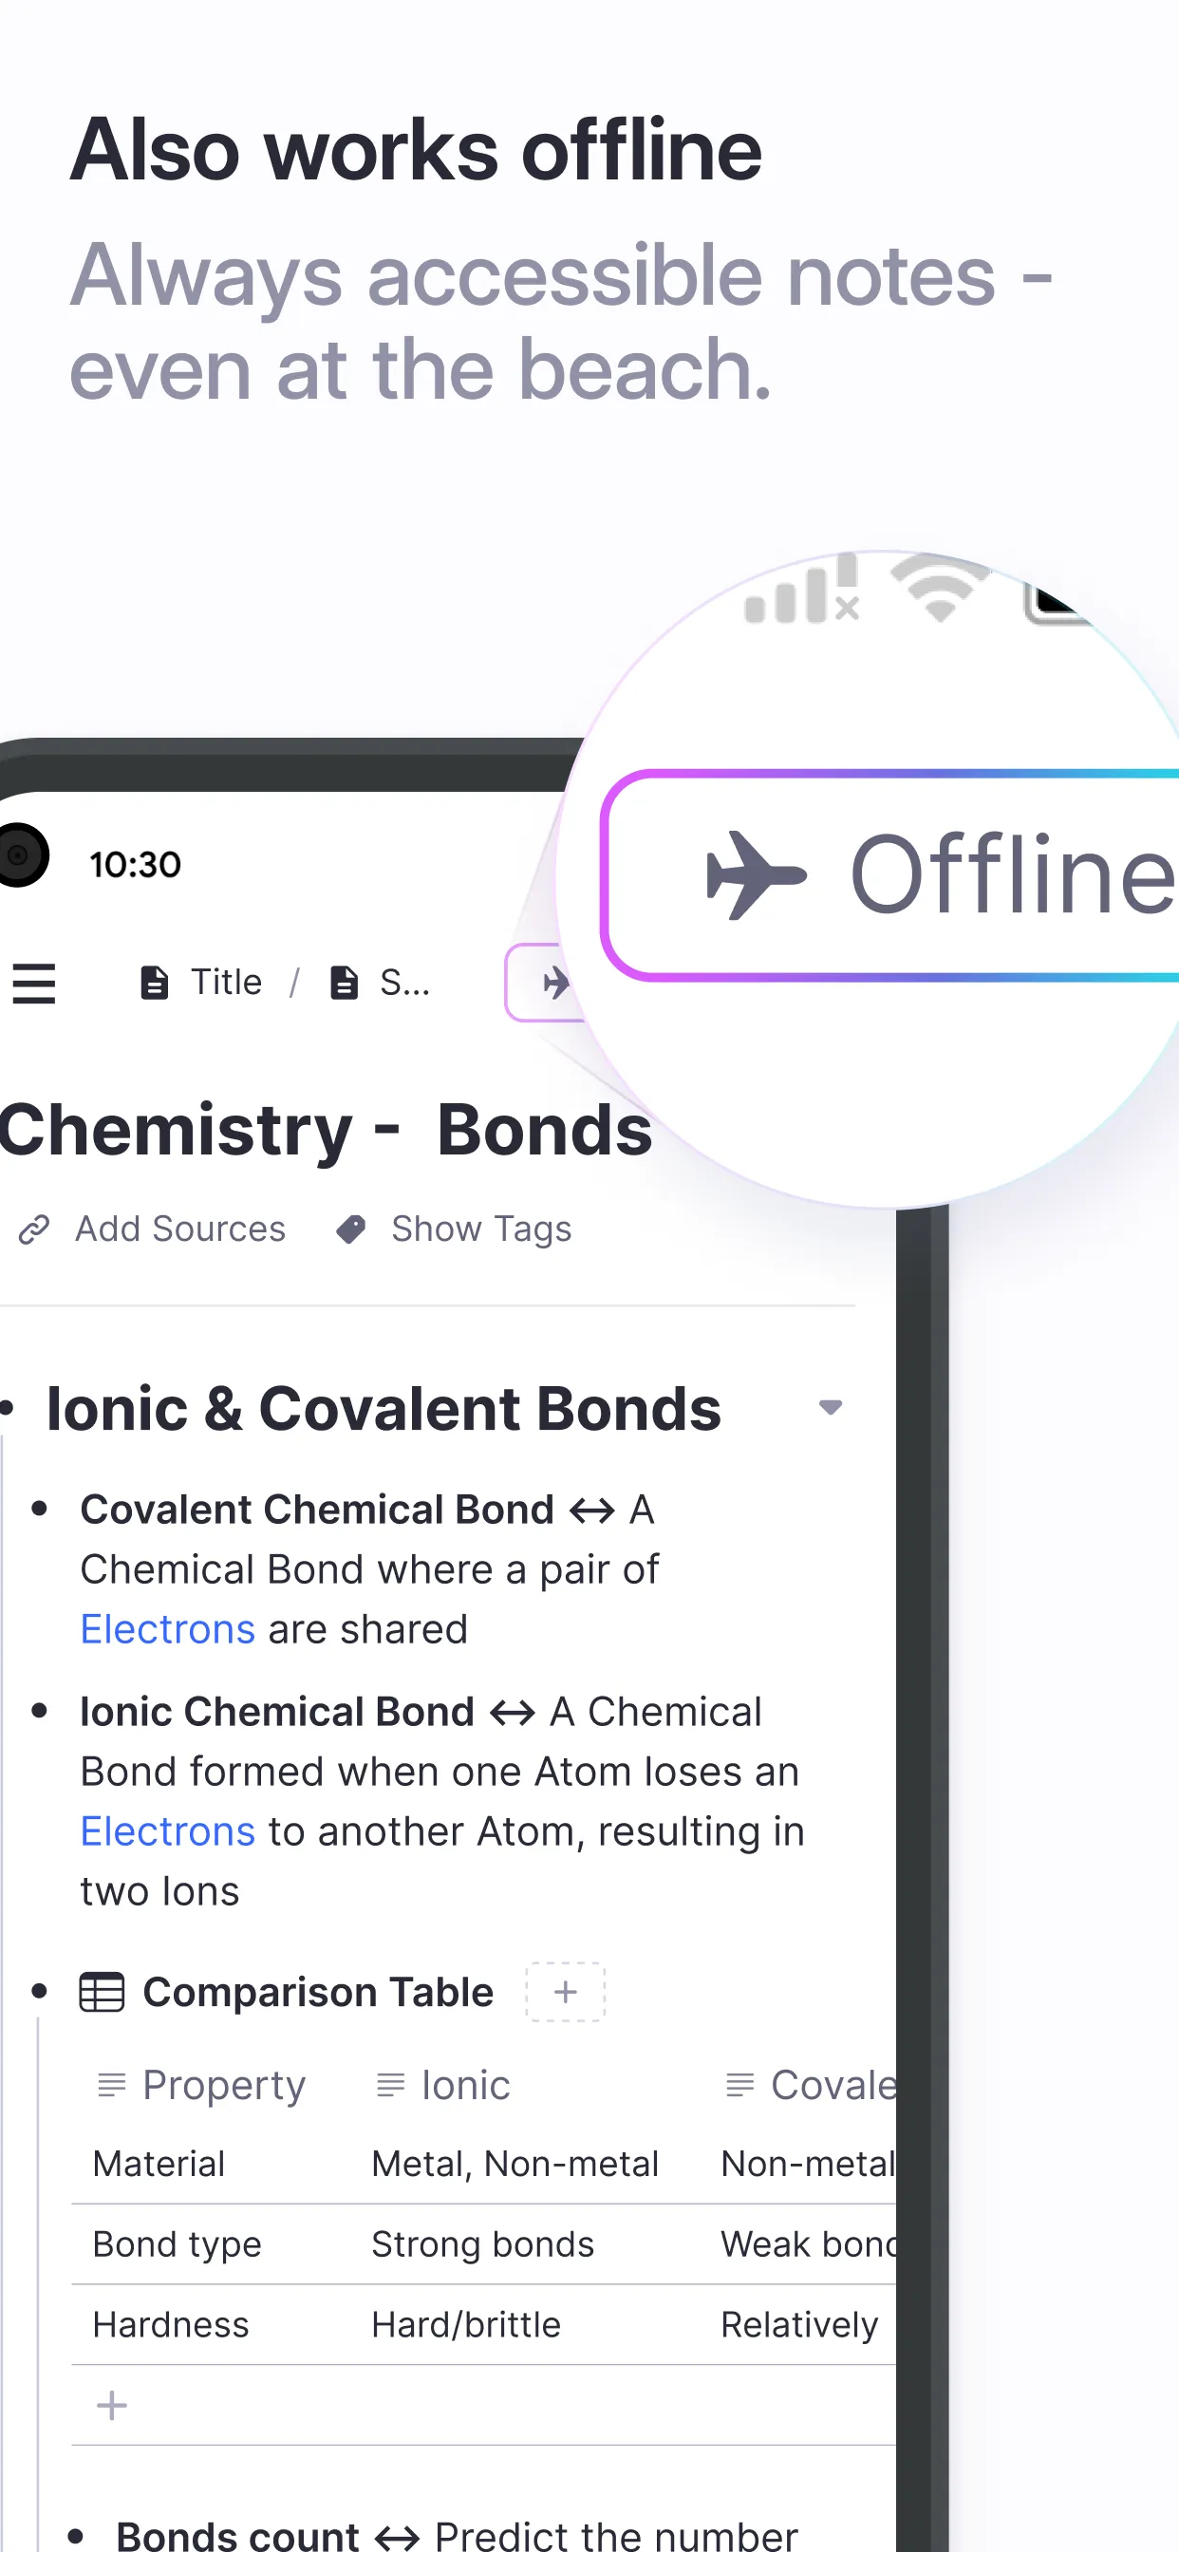This screenshot has width=1179, height=2552.
Task: Collapse the Ionic & Covalent Bonds section
Action: pyautogui.click(x=831, y=1407)
